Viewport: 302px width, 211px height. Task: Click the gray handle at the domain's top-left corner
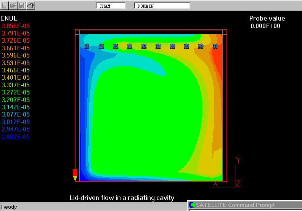click(77, 32)
